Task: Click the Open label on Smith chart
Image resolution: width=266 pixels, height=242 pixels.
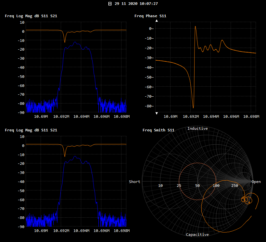Action: [256, 182]
